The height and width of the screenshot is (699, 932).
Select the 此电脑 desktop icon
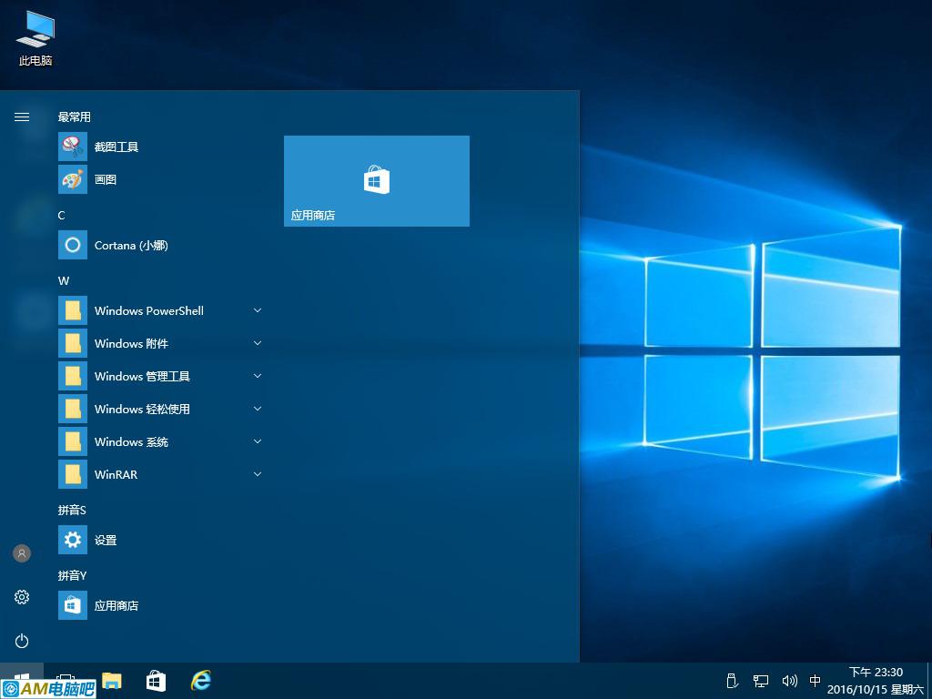click(x=35, y=36)
